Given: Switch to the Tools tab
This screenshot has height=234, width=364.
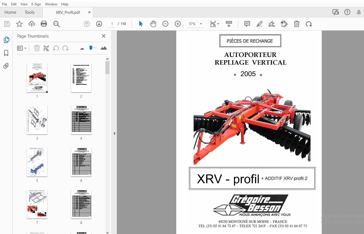Looking at the screenshot, I should point(29,12).
